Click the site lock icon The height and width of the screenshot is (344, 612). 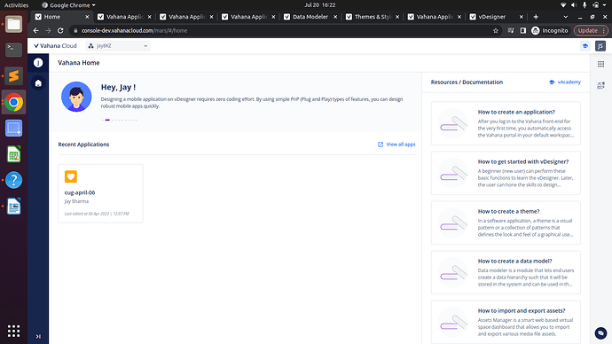point(75,30)
